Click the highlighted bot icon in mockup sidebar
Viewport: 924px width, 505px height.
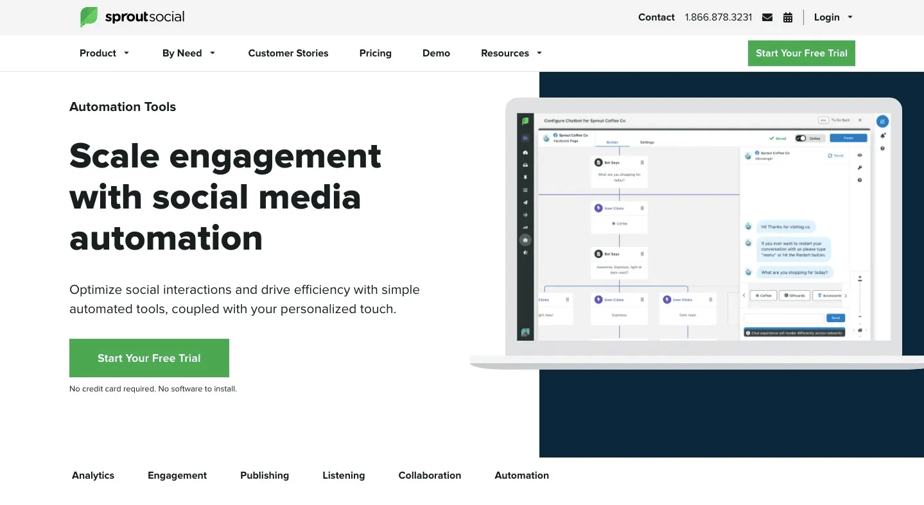pos(525,240)
